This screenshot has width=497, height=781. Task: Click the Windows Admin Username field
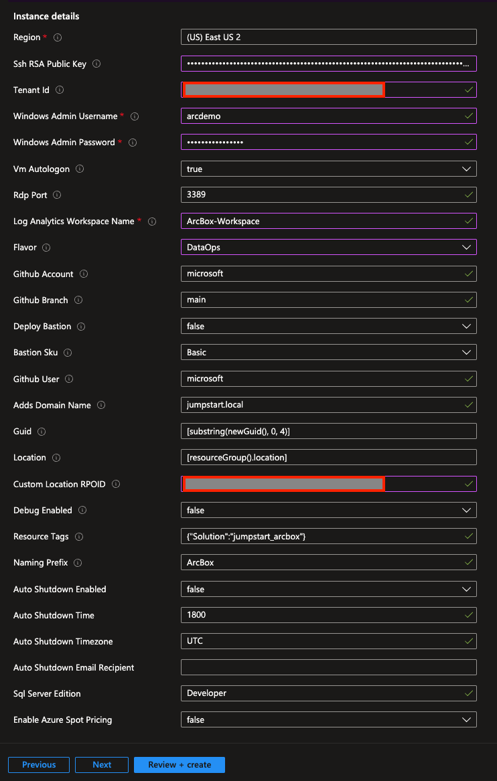[328, 116]
